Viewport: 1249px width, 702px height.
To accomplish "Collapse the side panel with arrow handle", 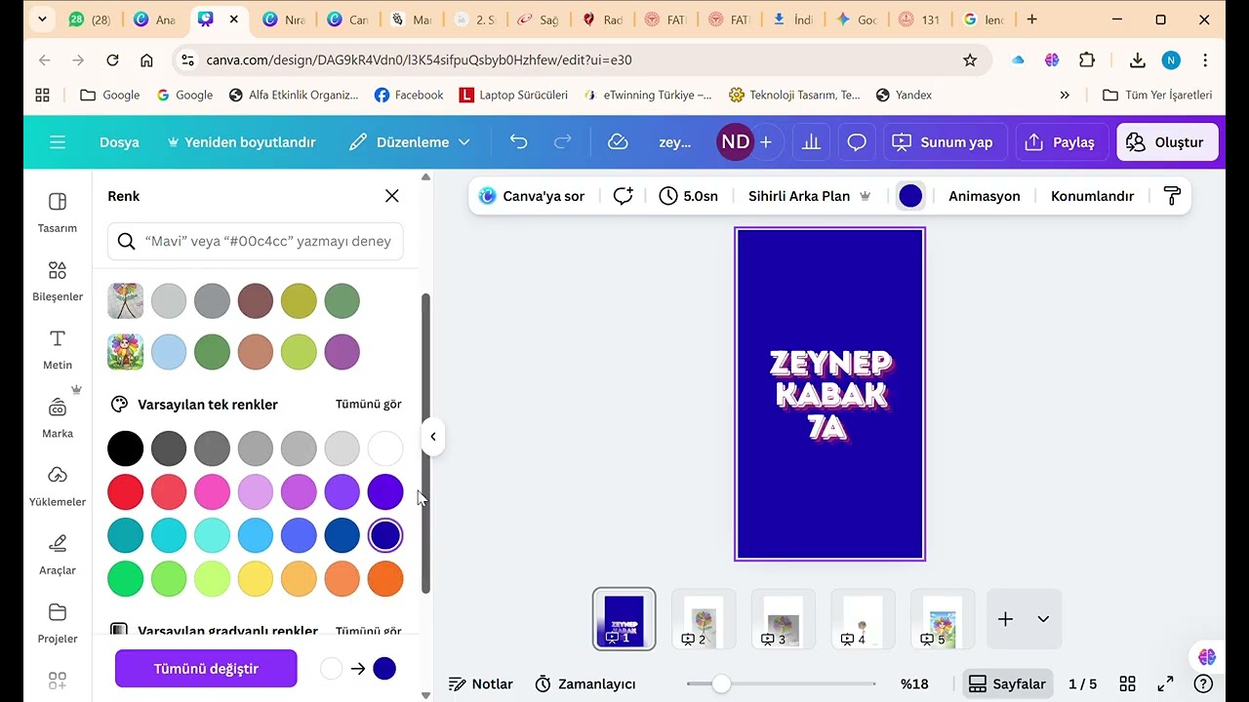I will pos(432,437).
